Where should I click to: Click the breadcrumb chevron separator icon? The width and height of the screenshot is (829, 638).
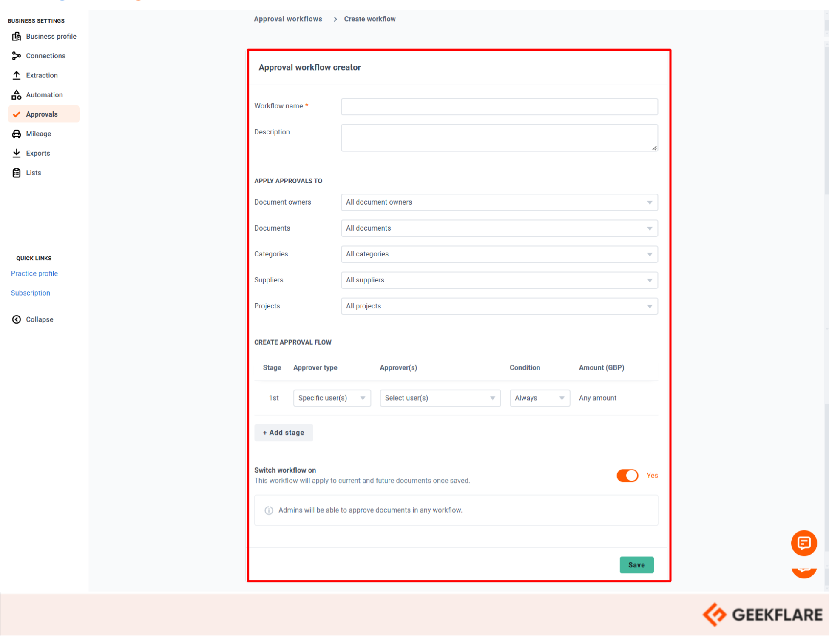[335, 19]
